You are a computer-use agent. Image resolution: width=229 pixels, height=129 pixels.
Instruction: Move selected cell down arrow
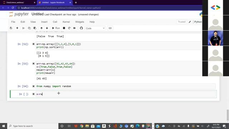pos(47,28)
